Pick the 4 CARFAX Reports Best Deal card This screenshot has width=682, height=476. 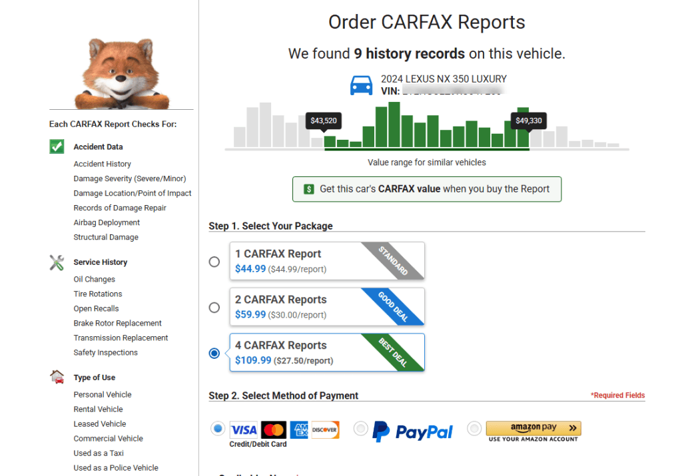[x=327, y=352]
